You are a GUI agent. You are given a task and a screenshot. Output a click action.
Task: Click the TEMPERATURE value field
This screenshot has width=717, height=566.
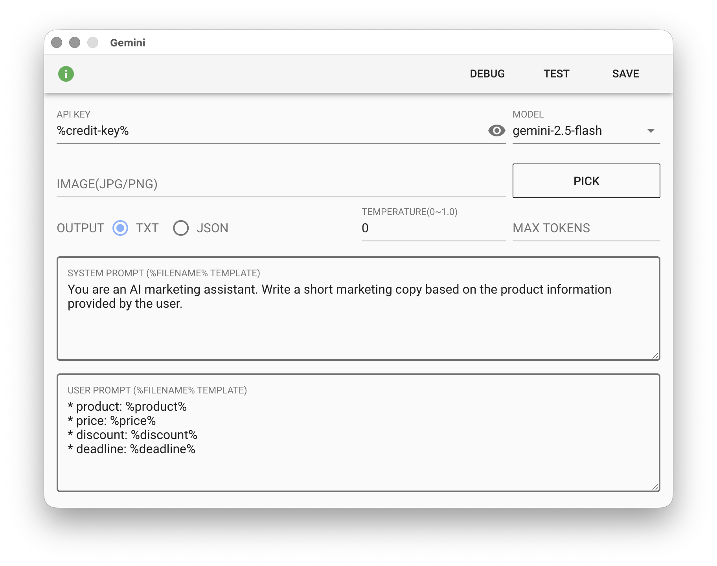(433, 228)
